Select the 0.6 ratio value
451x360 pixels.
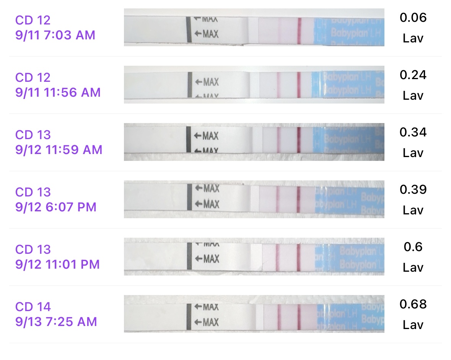413,247
